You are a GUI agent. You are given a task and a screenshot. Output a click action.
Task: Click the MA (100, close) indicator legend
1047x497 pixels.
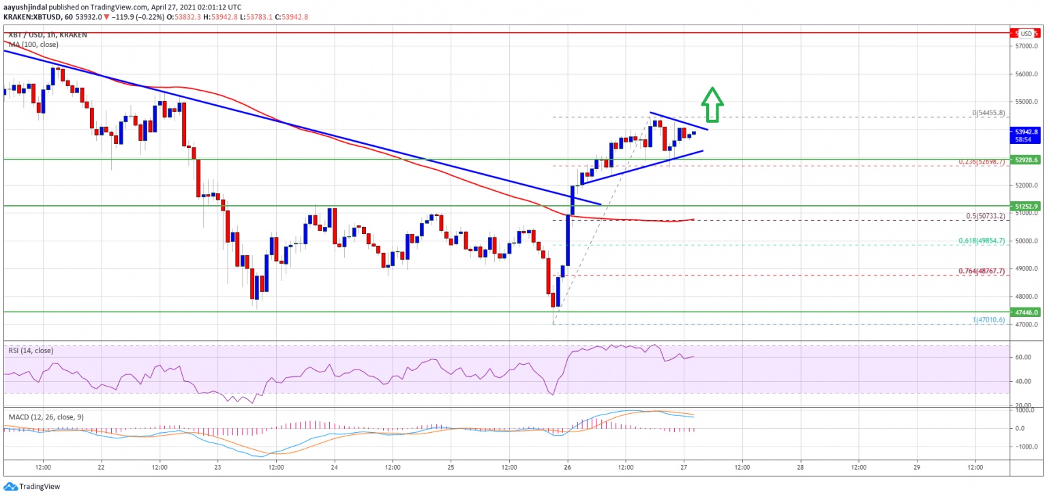coord(33,44)
